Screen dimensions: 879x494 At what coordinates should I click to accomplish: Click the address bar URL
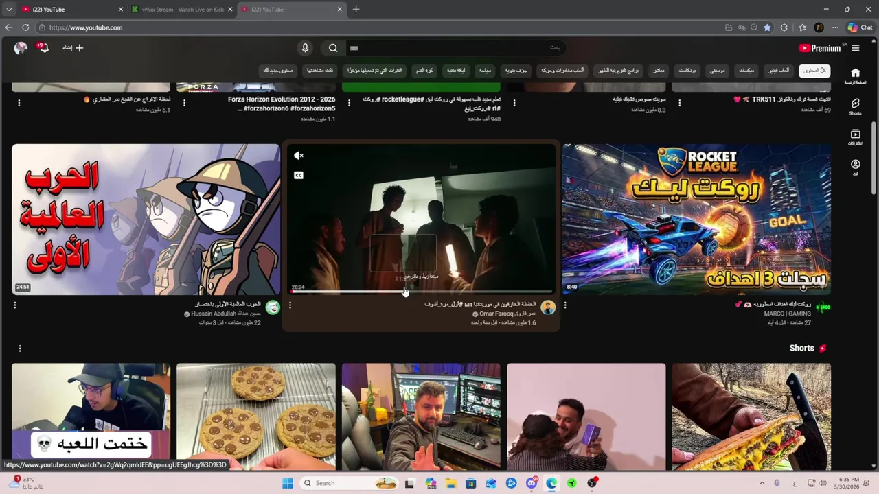(86, 27)
